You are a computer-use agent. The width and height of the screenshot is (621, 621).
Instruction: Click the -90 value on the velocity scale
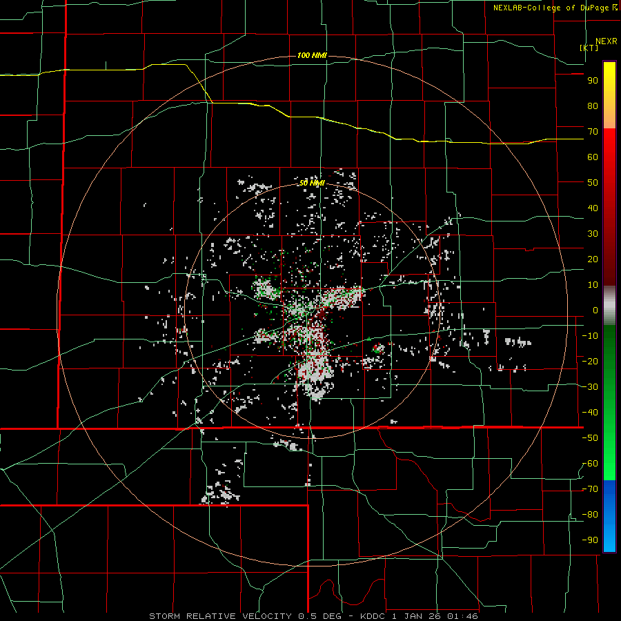pyautogui.click(x=590, y=540)
